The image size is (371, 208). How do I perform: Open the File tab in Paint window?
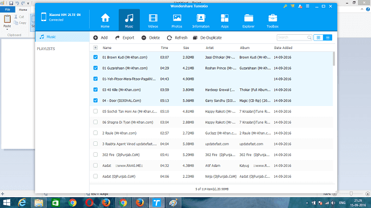pyautogui.click(x=7, y=10)
